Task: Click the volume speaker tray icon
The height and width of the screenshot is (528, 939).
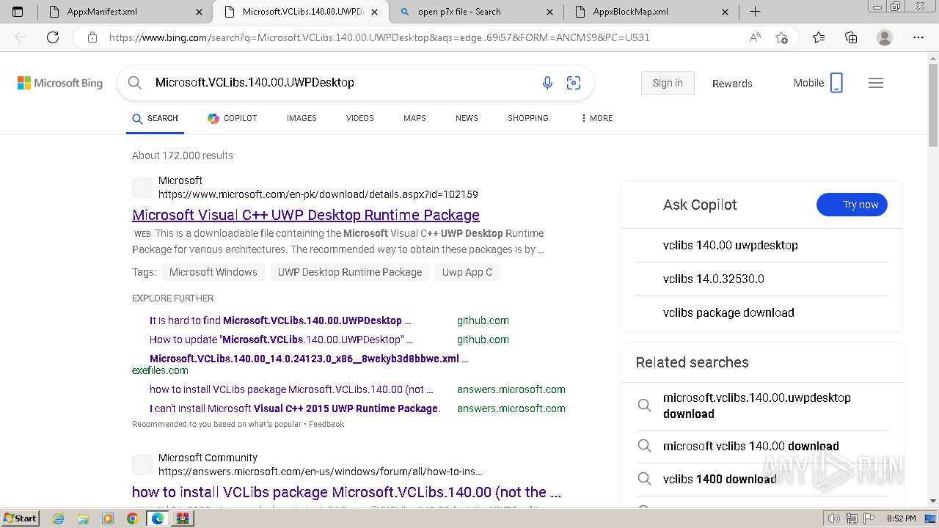Action: click(x=834, y=518)
